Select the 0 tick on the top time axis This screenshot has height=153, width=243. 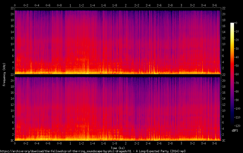click(15, 5)
